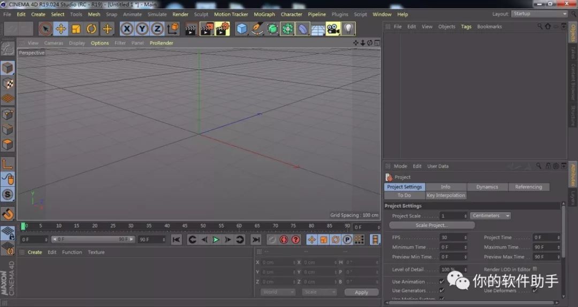Screen dimensions: 578x307
Task: Toggle Render LOD in Editor checkbox
Action: click(x=535, y=269)
